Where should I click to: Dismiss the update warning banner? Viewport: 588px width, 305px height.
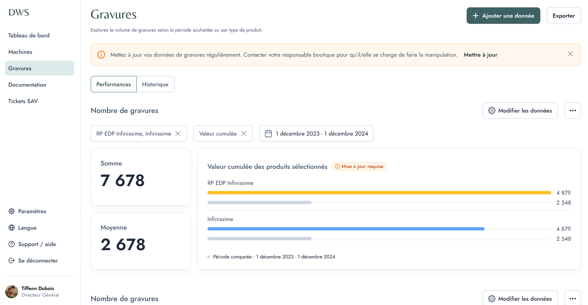(570, 54)
